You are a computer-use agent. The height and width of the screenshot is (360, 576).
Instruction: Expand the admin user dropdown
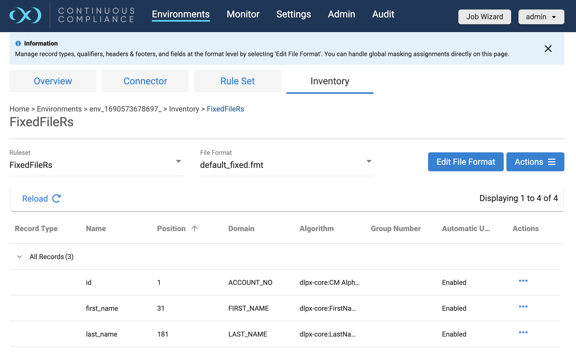(x=541, y=17)
